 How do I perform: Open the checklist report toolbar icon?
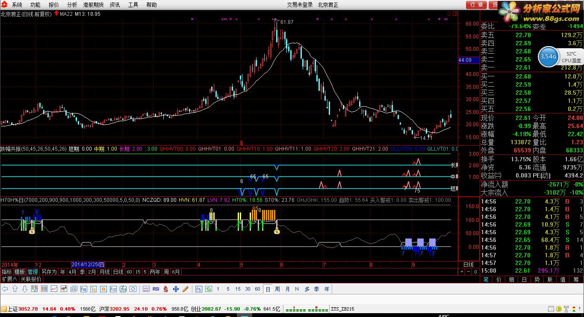click(34, 289)
